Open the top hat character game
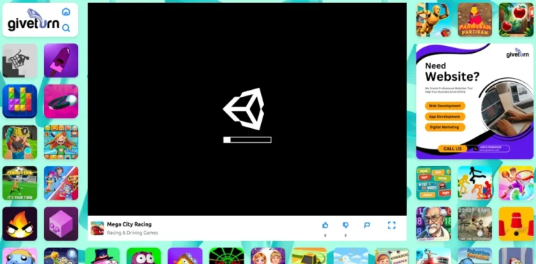The width and height of the screenshot is (536, 264). 102,256
